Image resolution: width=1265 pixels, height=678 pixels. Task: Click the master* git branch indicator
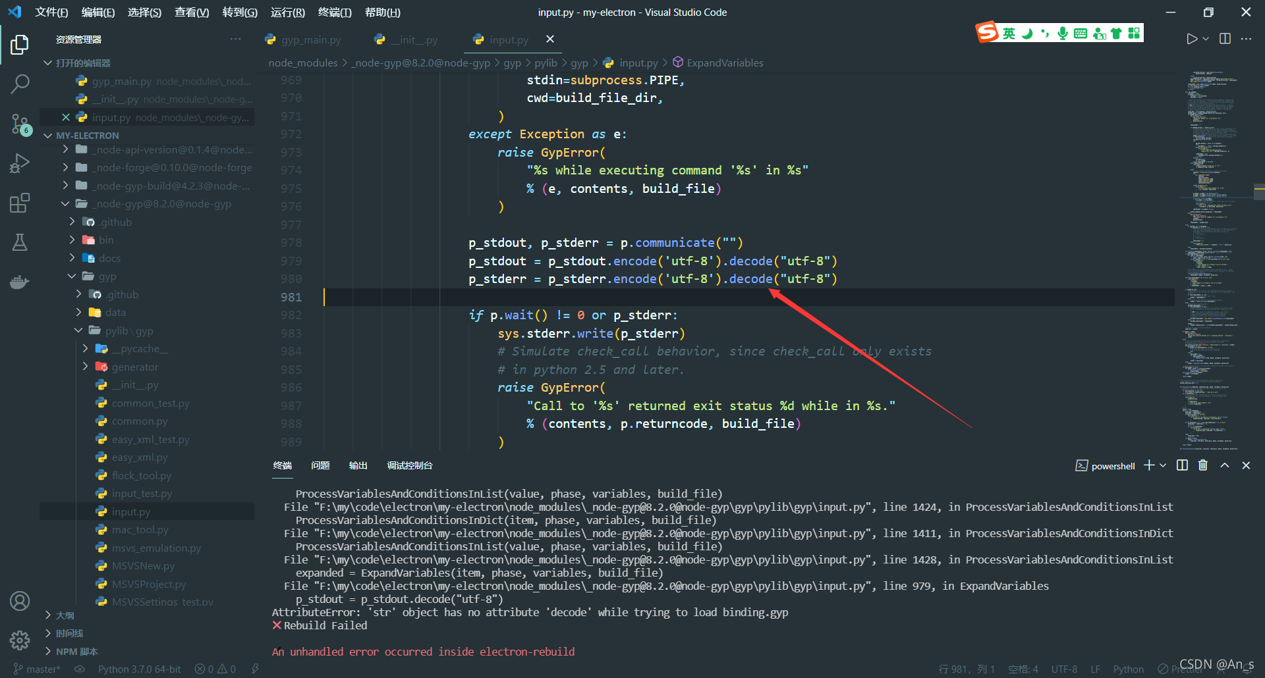coord(36,669)
